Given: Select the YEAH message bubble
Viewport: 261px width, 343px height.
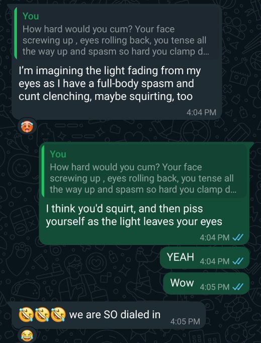Looking at the screenshot, I should (205, 257).
